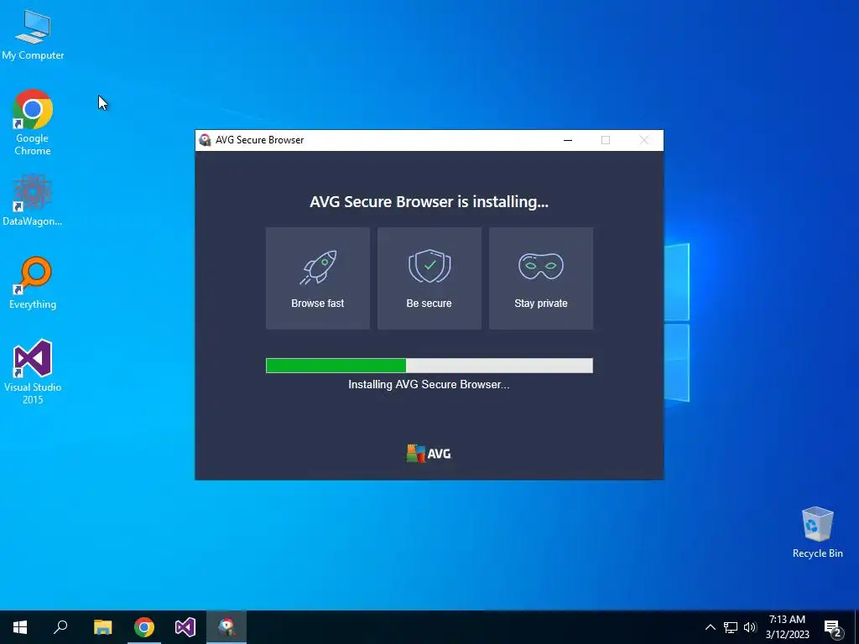The image size is (859, 644).
Task: Open taskbar search magnifier
Action: (x=60, y=627)
